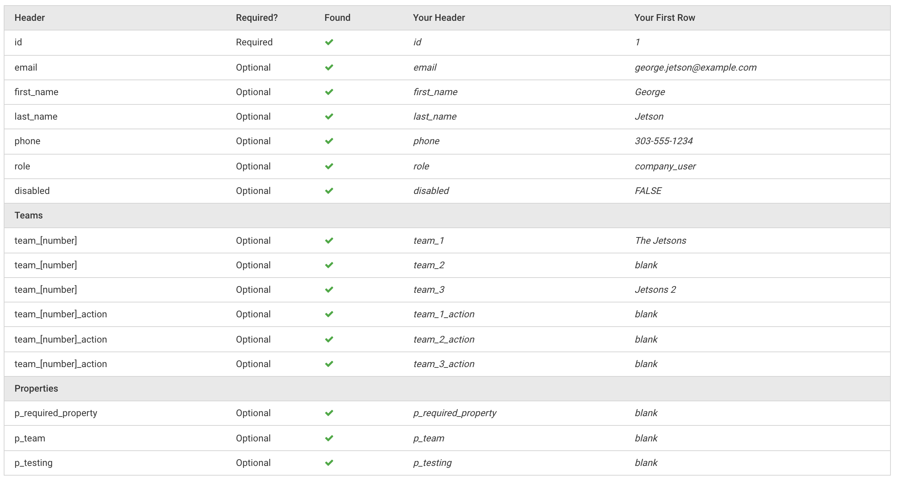This screenshot has width=902, height=486.
Task: Click the p_required_property header name
Action: (56, 413)
